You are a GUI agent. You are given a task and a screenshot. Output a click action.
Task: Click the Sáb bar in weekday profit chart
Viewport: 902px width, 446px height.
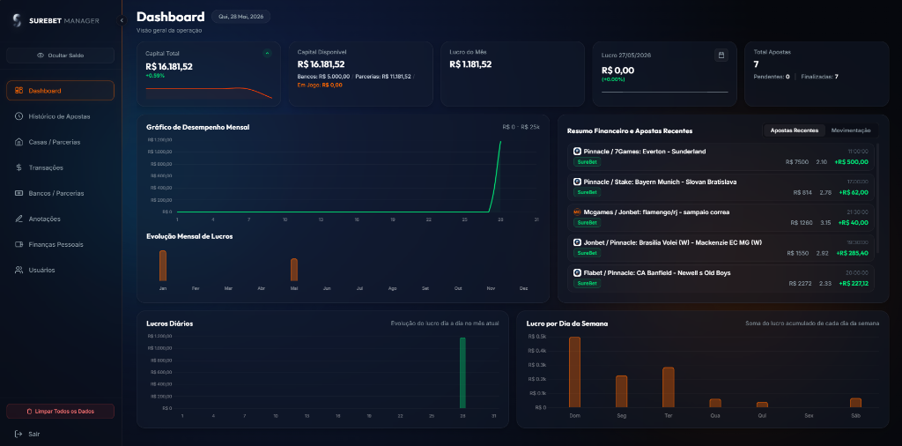(855, 403)
